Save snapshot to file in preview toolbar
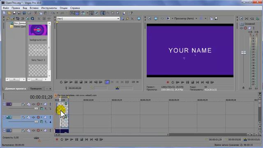 point(216,18)
